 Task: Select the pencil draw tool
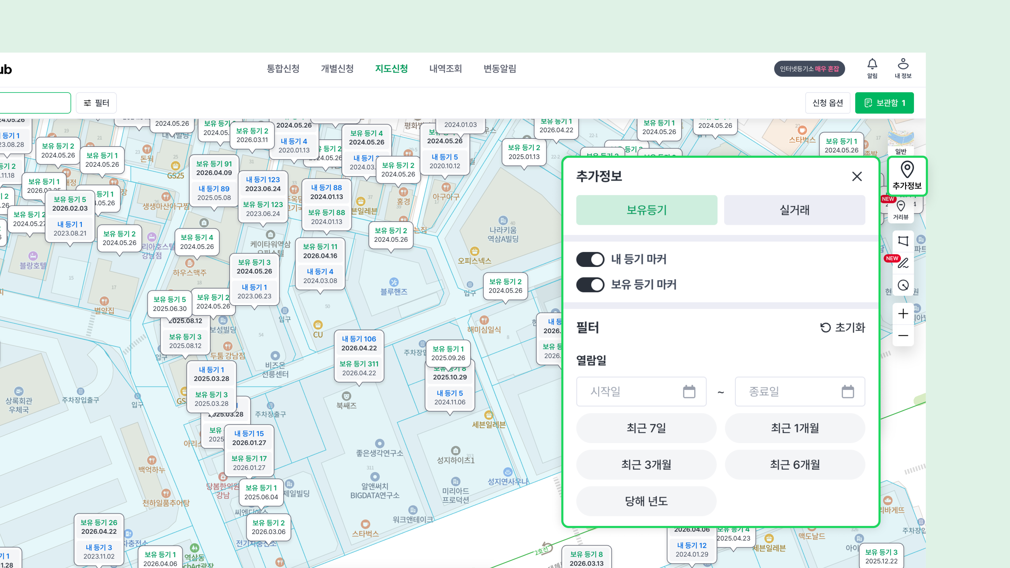click(903, 263)
